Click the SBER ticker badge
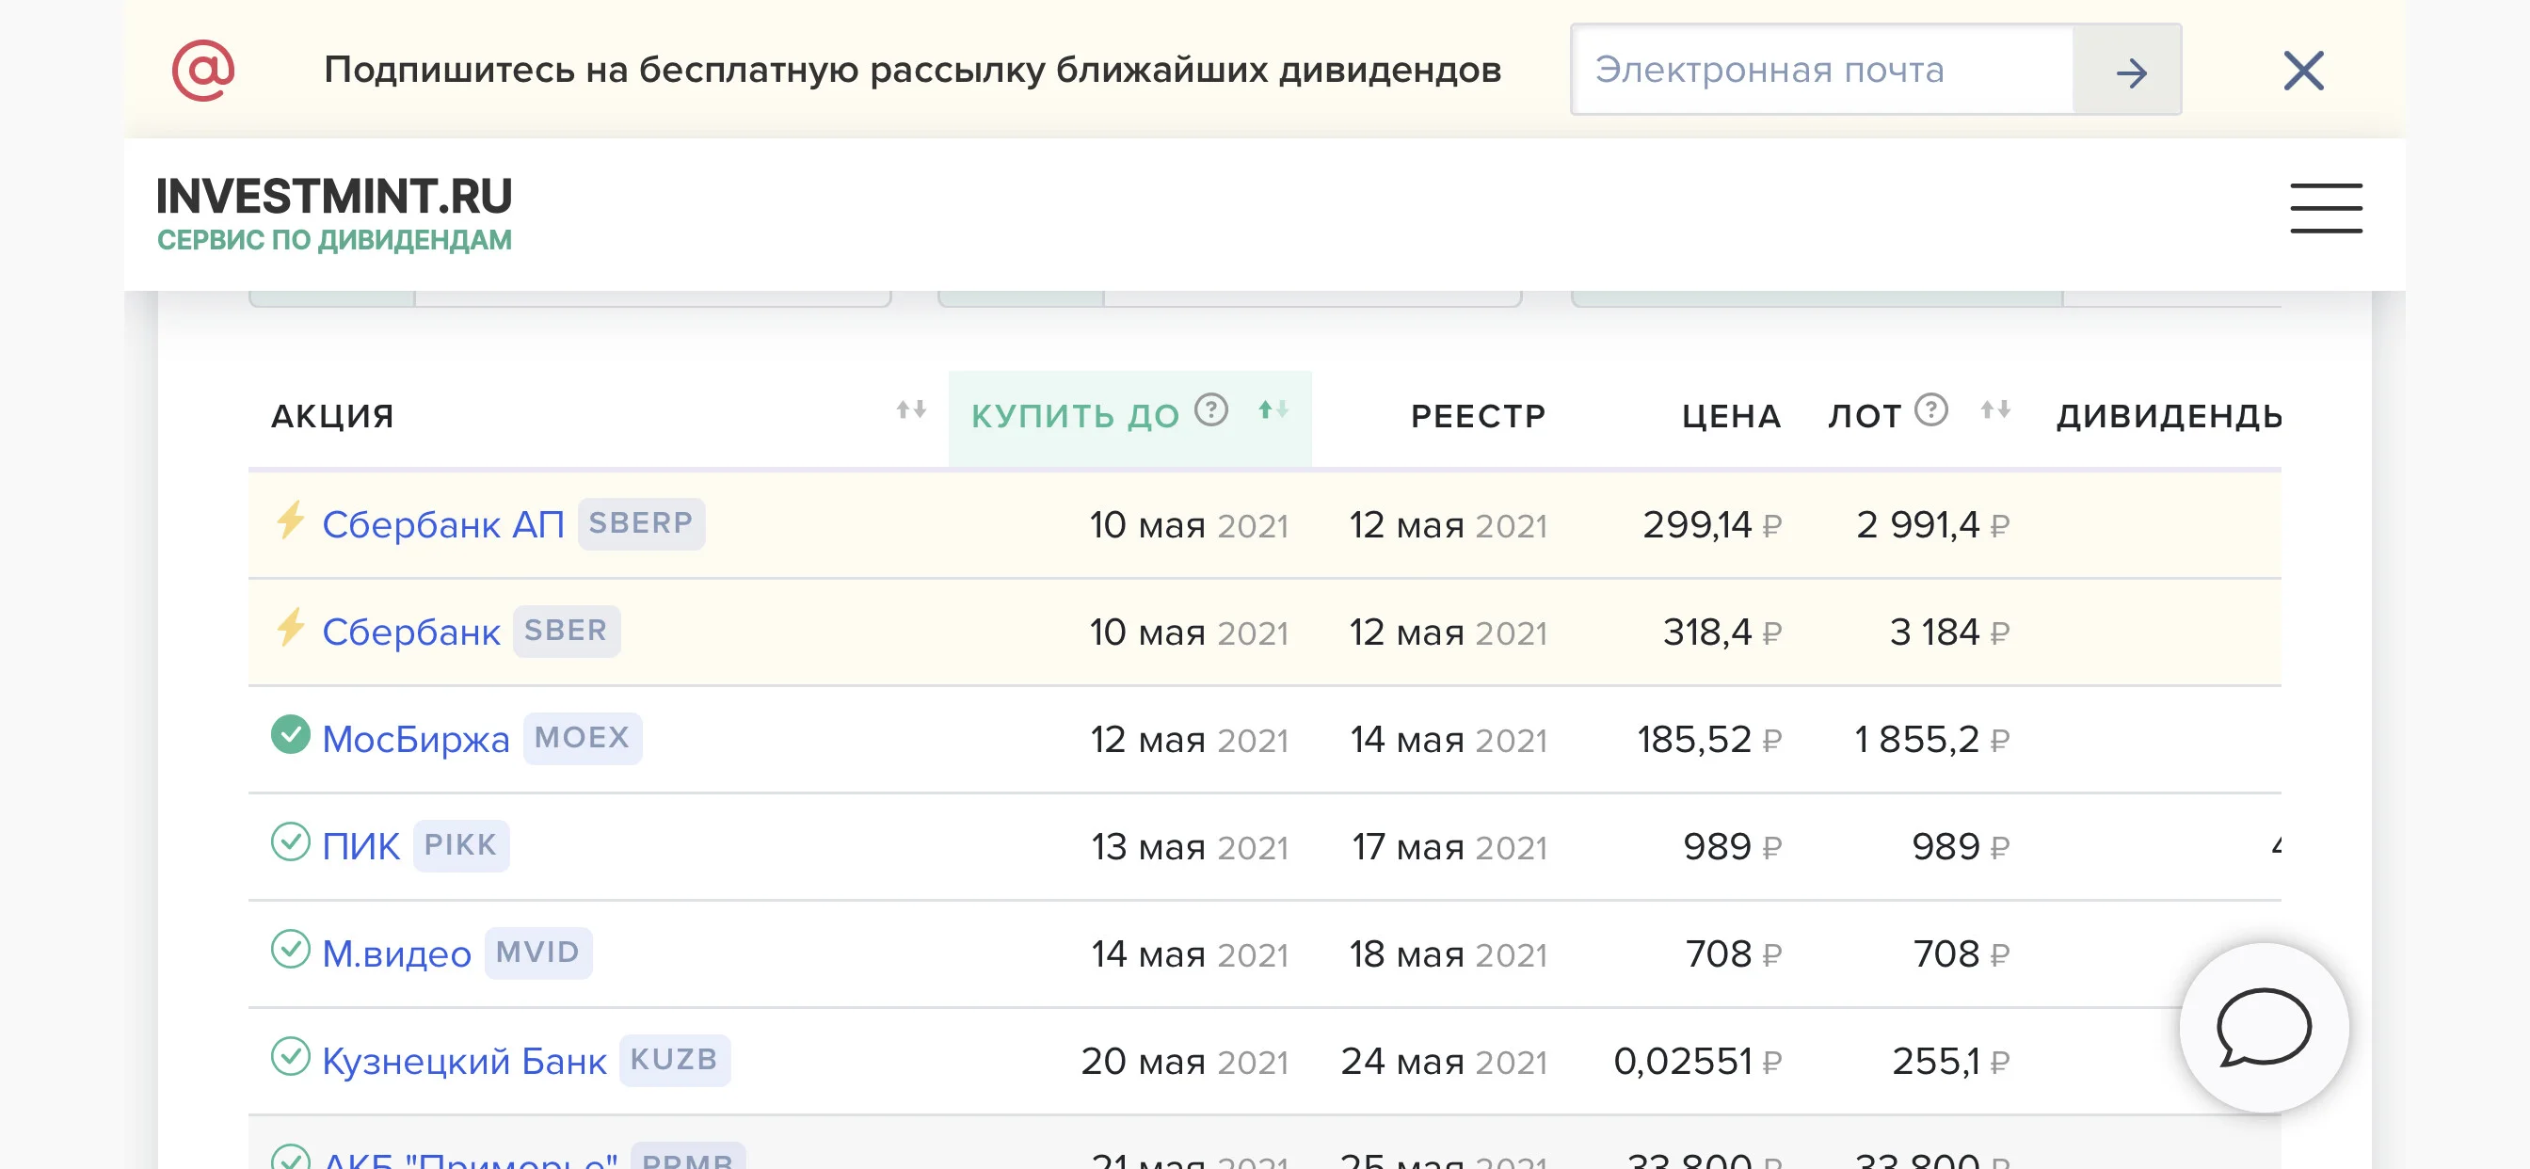 [x=566, y=631]
